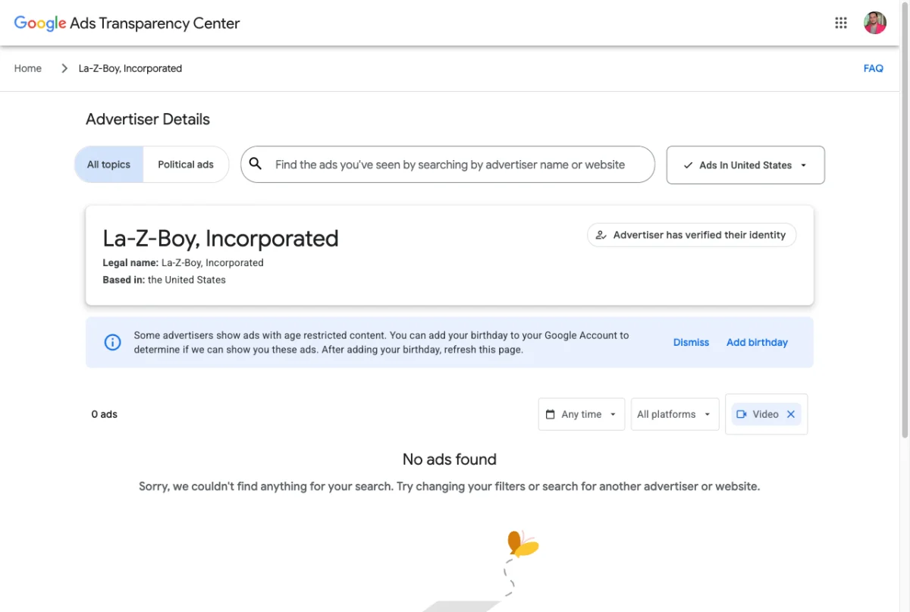Image resolution: width=910 pixels, height=612 pixels.
Task: Click the calendar icon beside Any time
Action: (x=551, y=414)
